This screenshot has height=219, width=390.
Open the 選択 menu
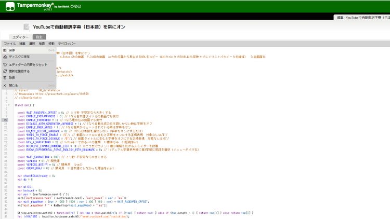point(32,44)
